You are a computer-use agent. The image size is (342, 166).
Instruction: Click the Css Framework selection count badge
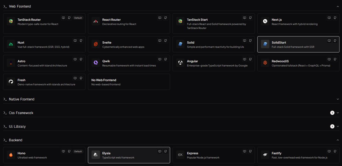[332, 113]
